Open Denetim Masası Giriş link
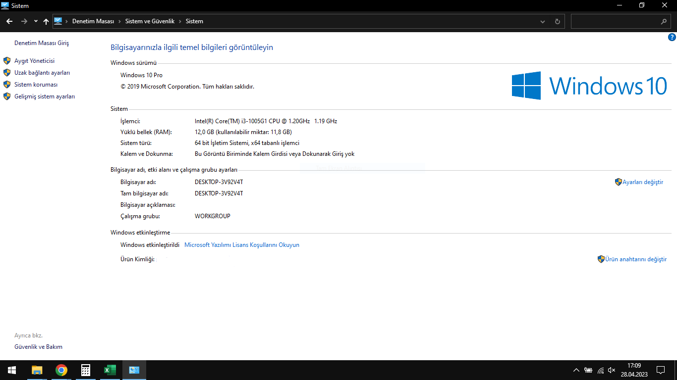 pos(42,43)
